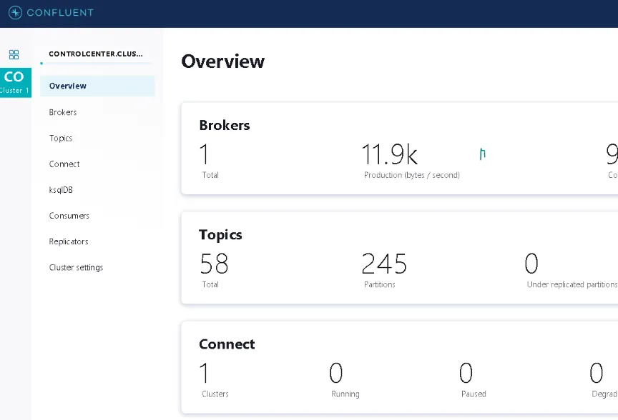This screenshot has height=420, width=618.
Task: Click the under replicated partitions count
Action: tap(531, 264)
